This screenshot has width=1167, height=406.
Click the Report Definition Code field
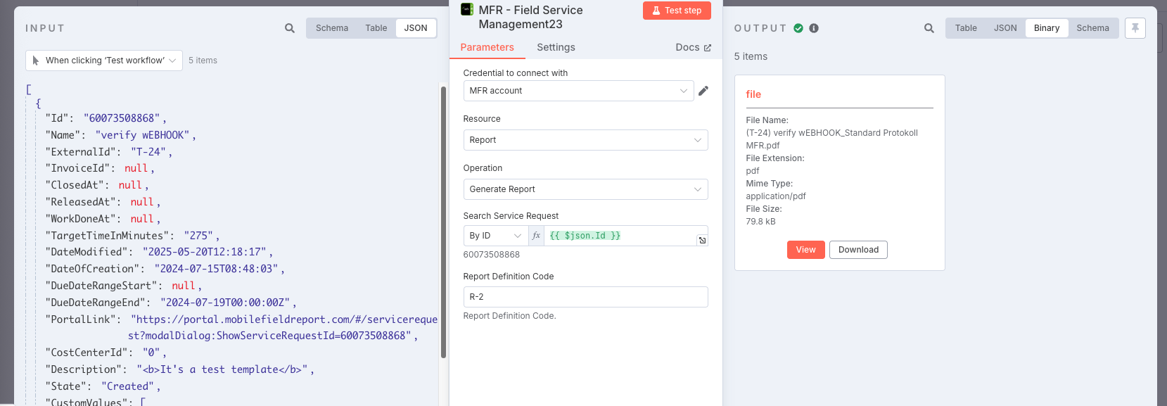[x=585, y=297]
